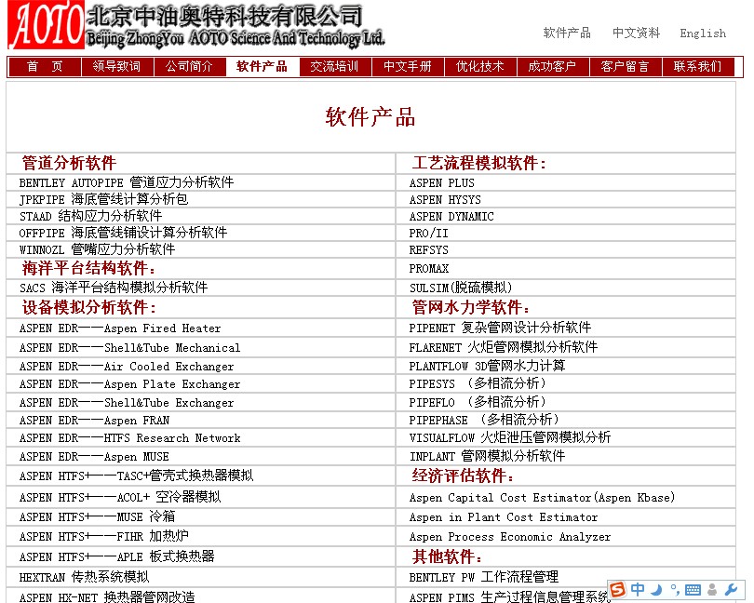Open the 公司简介 navigation tab

pos(190,66)
